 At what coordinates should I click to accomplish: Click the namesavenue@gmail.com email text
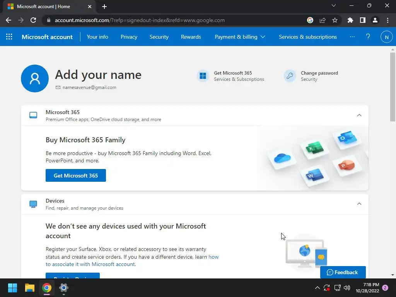click(89, 87)
